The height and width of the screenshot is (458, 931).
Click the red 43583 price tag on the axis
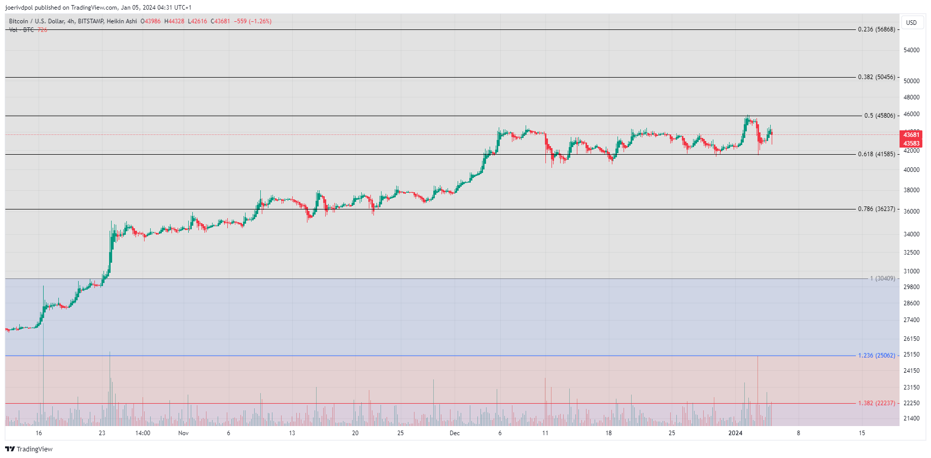click(x=911, y=144)
